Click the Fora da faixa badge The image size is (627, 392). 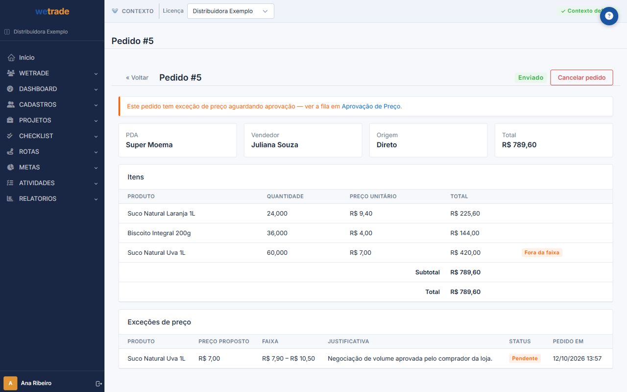click(x=542, y=253)
